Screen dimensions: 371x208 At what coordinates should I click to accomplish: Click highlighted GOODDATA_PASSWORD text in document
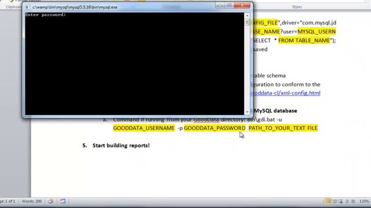tap(214, 128)
